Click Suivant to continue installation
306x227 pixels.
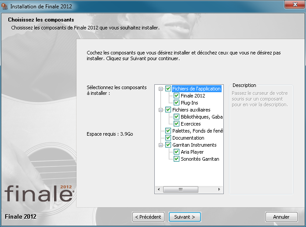click(185, 217)
